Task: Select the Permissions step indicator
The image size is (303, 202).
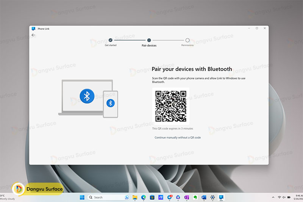Action: pos(187,40)
